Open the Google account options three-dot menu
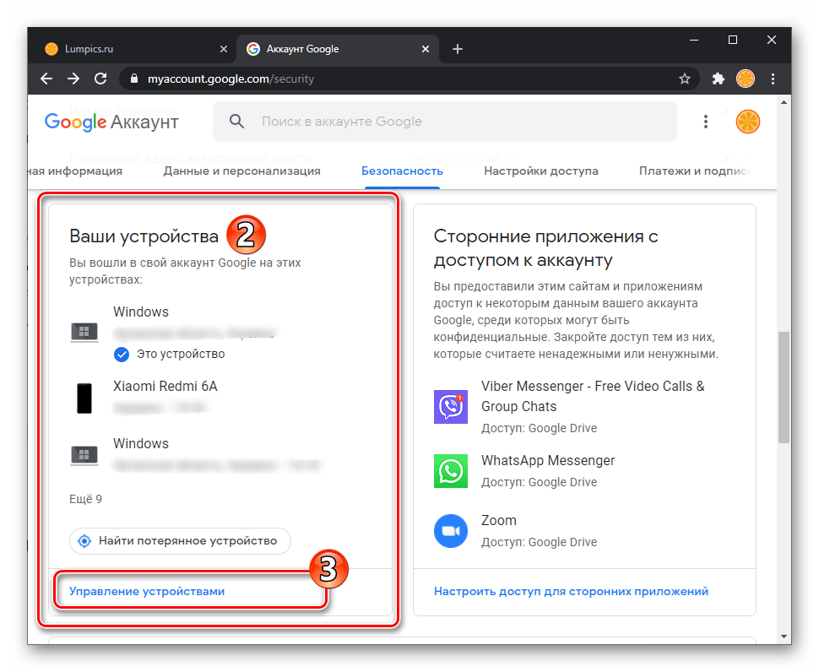The height and width of the screenshot is (672, 819). coord(706,122)
